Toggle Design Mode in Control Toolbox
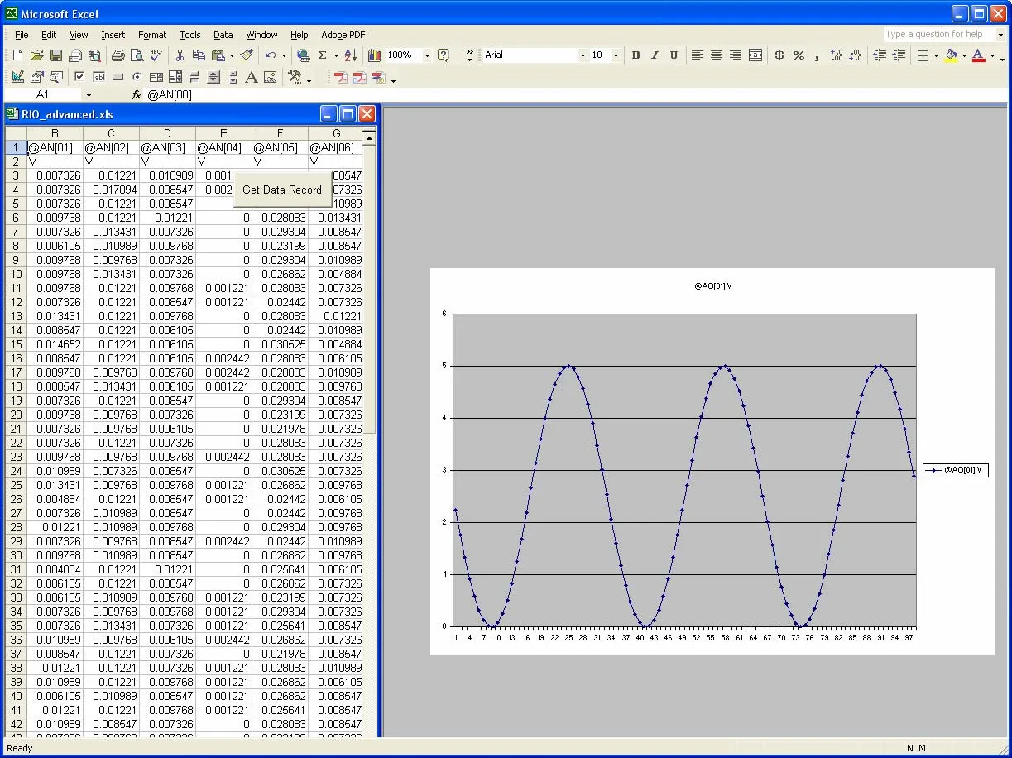The height and width of the screenshot is (758, 1012). point(18,77)
